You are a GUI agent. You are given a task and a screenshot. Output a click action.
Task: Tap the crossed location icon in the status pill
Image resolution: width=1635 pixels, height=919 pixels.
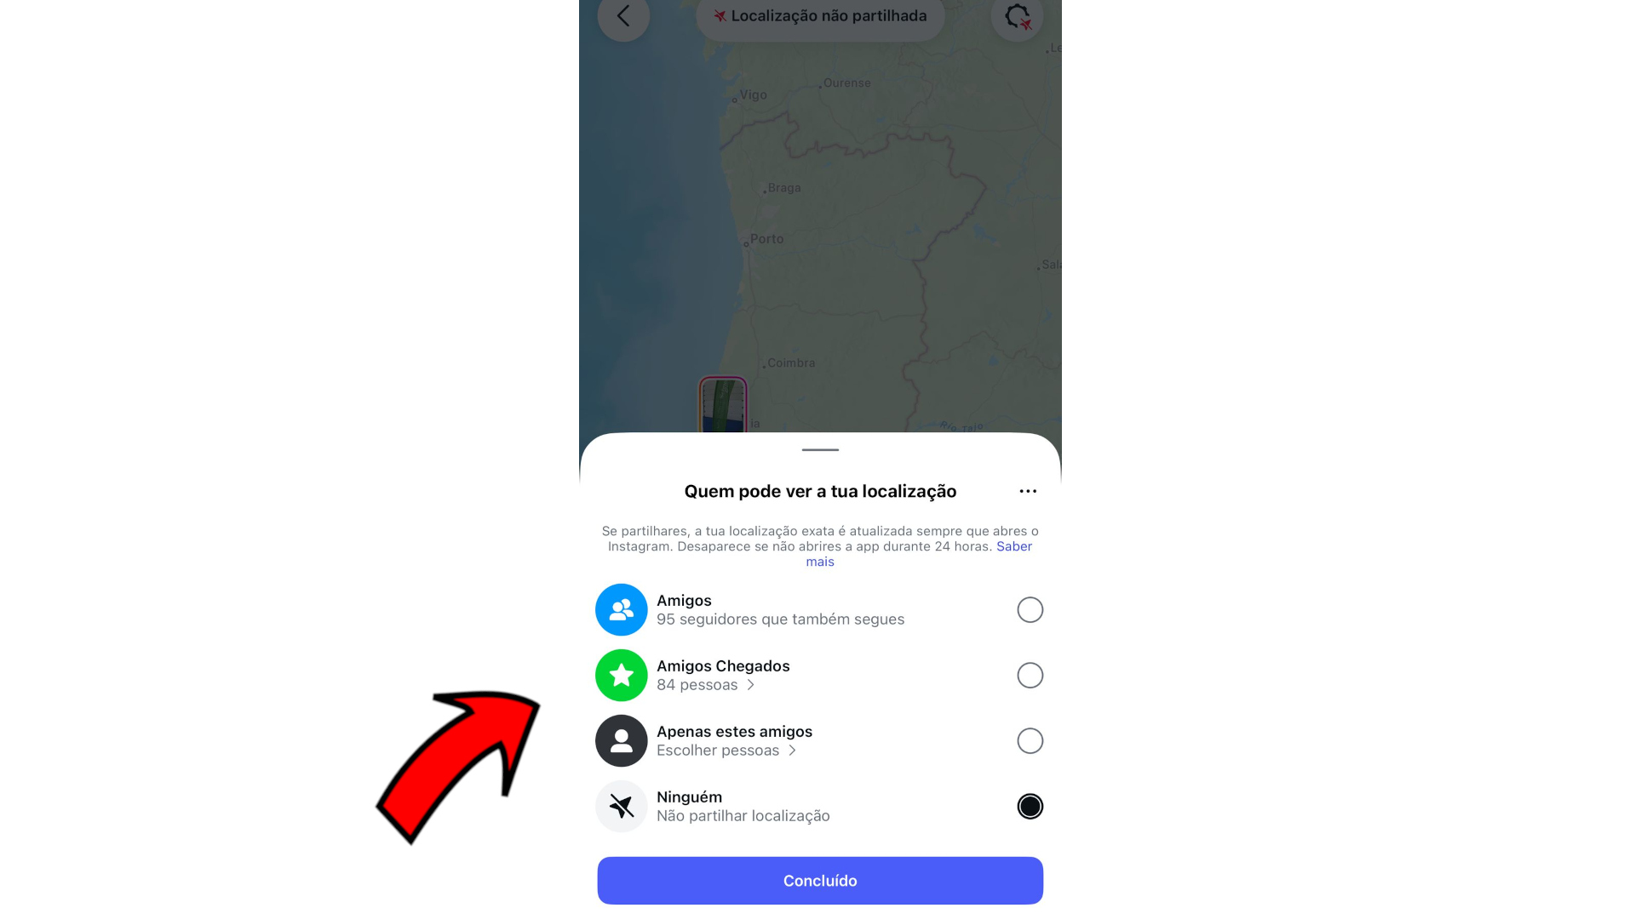[x=720, y=16]
